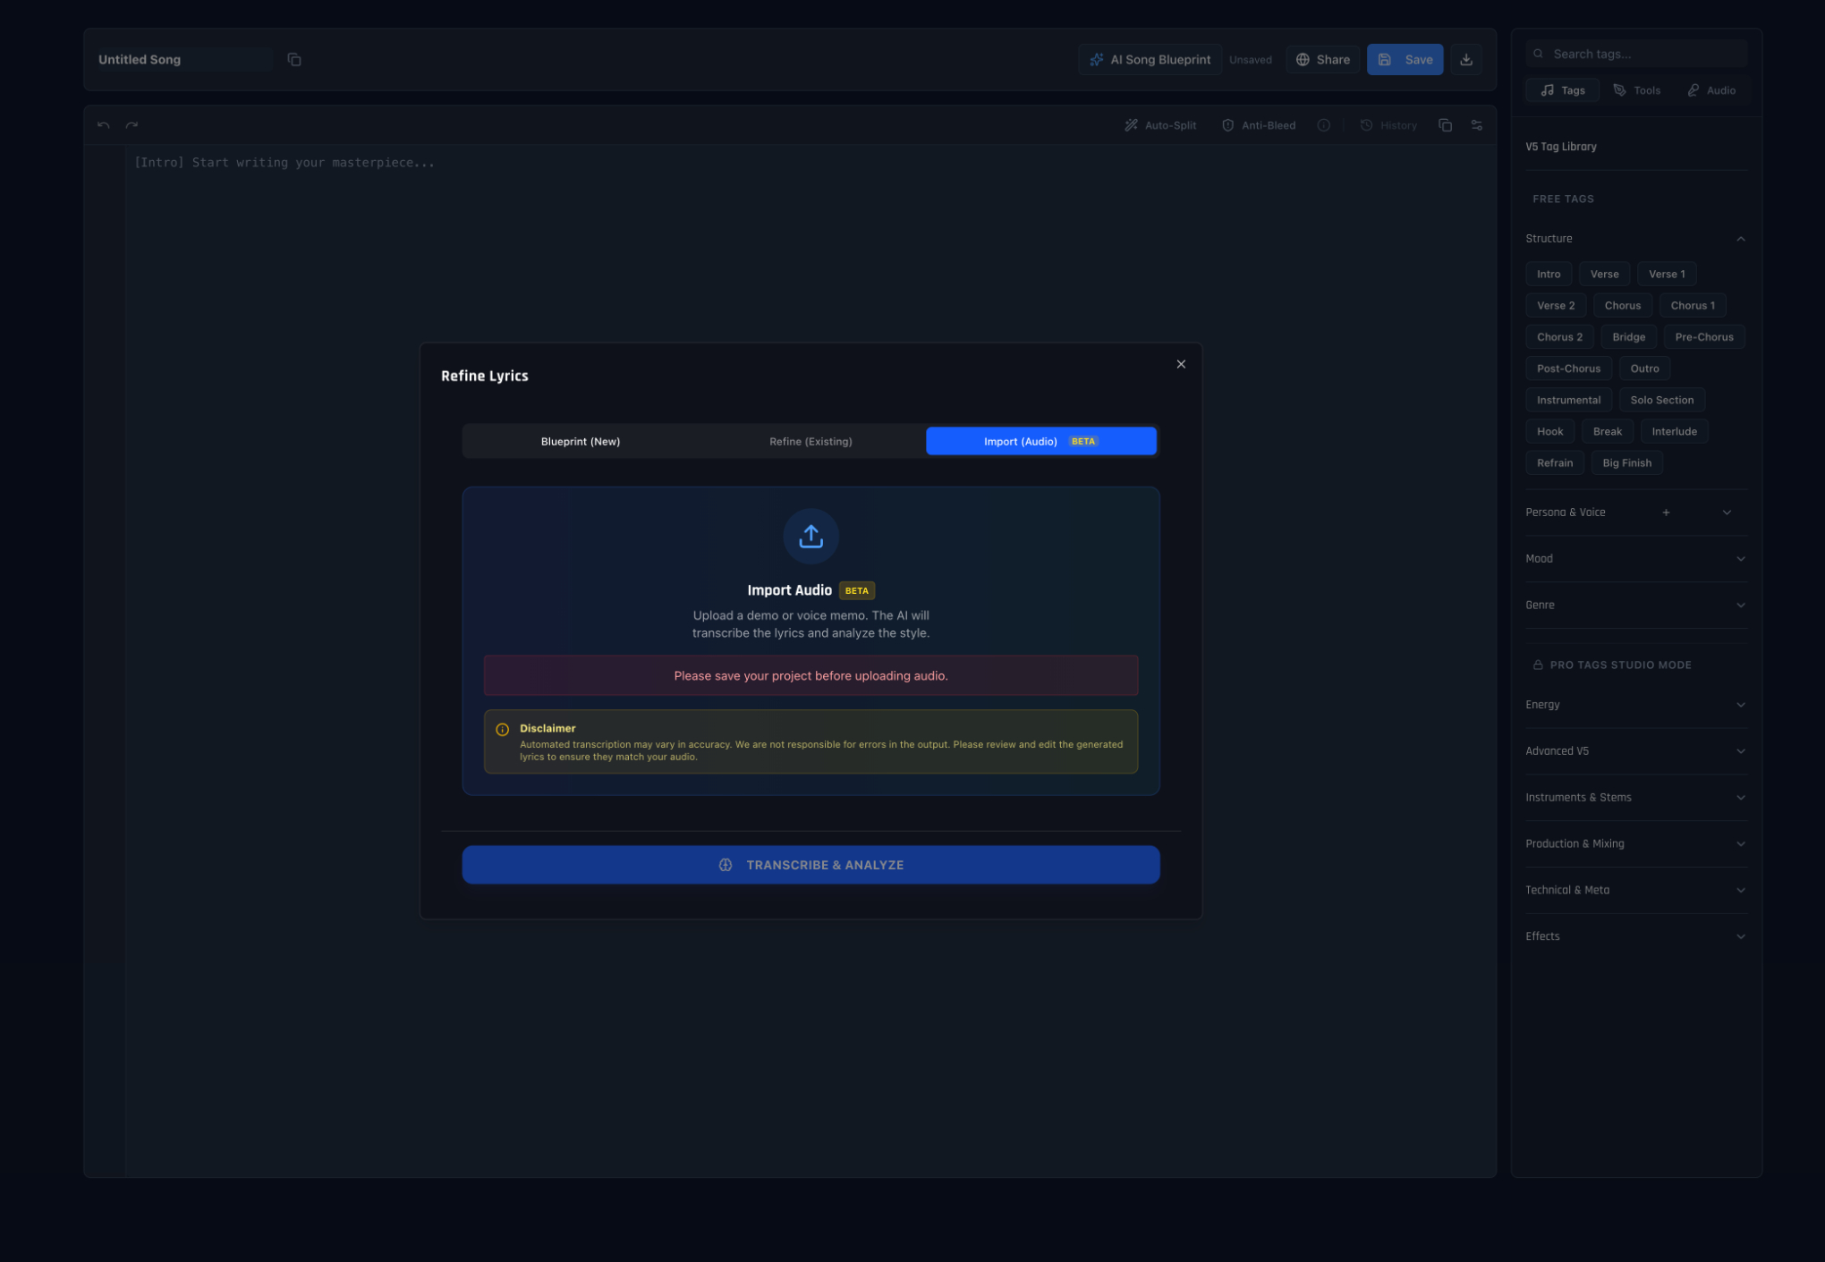Viewport: 1825px width, 1262px height.
Task: Toggle the Instrumental tag
Action: point(1568,399)
